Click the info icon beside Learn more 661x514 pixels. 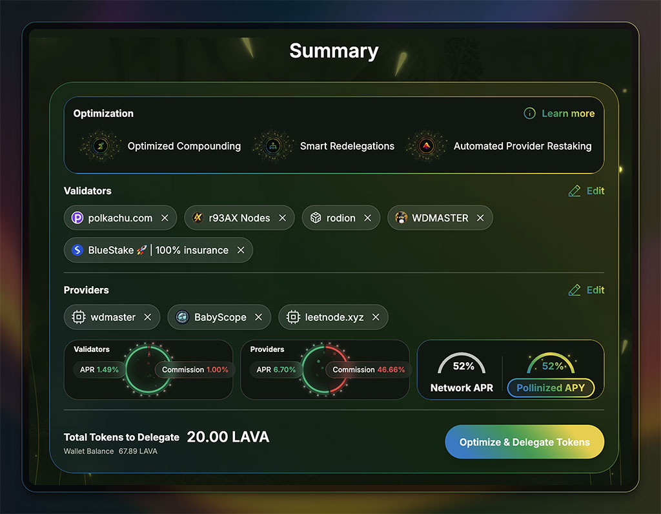point(529,114)
